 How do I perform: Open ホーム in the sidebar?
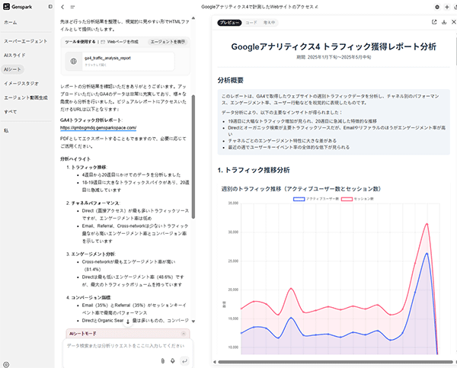[x=11, y=22]
